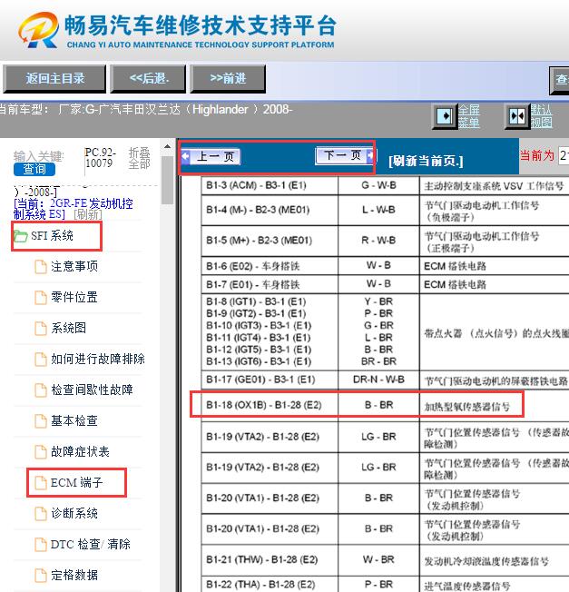The height and width of the screenshot is (592, 569).
Task: Click the 折叠全部 collapse all link
Action: click(x=139, y=158)
